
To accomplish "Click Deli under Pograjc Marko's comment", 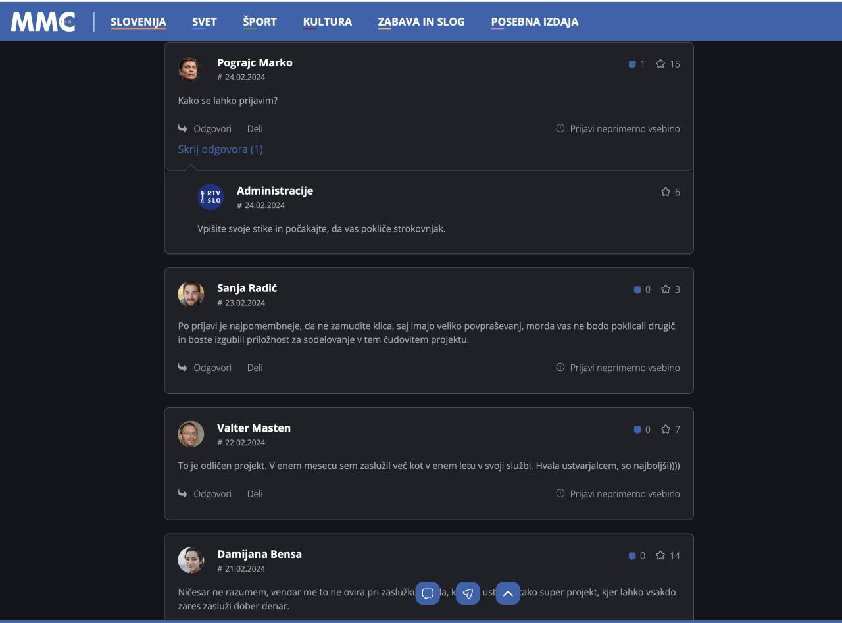I will (255, 129).
